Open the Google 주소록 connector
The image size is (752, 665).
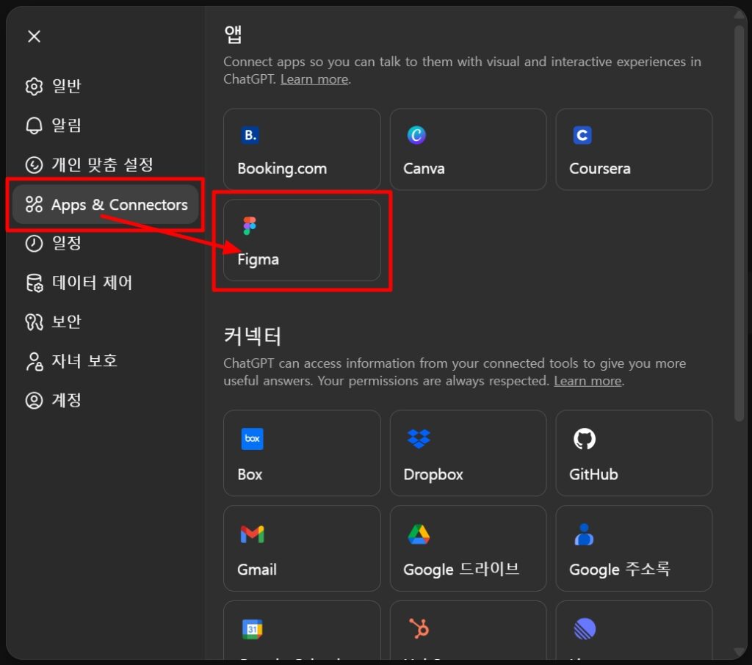[634, 548]
